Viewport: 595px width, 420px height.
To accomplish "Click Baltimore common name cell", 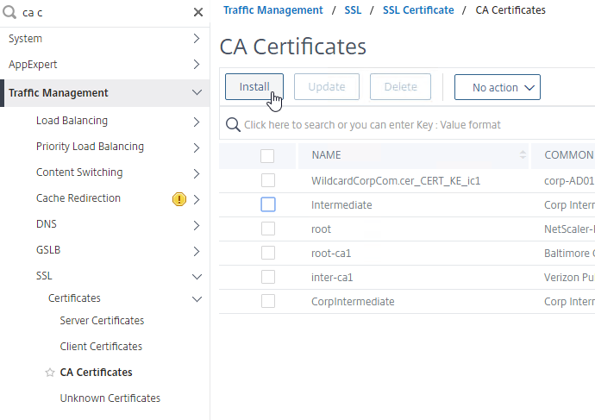I will 569,254.
